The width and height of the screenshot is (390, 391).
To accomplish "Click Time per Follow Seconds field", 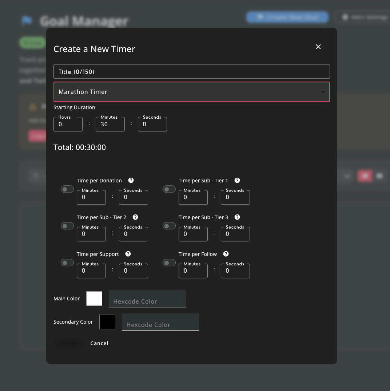I will pos(235,270).
